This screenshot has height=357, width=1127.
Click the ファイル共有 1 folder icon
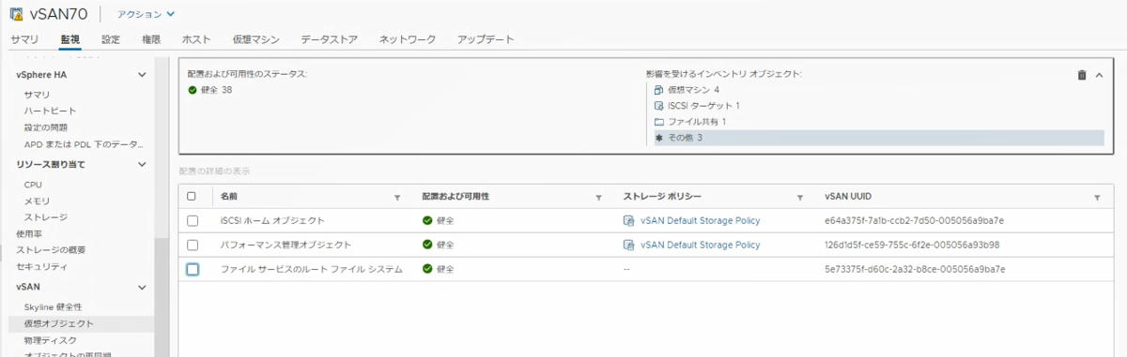(659, 122)
